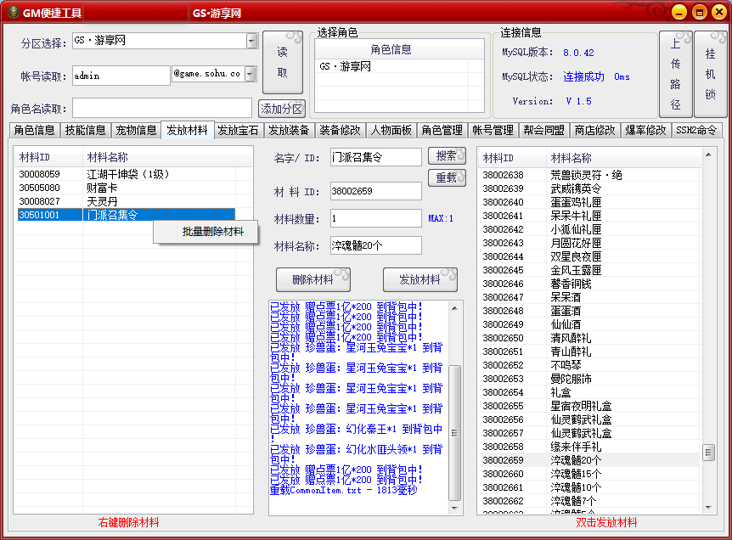Viewport: 732px width, 540px height.
Task: Click the 材料数量 quantity input field
Action: click(x=375, y=219)
